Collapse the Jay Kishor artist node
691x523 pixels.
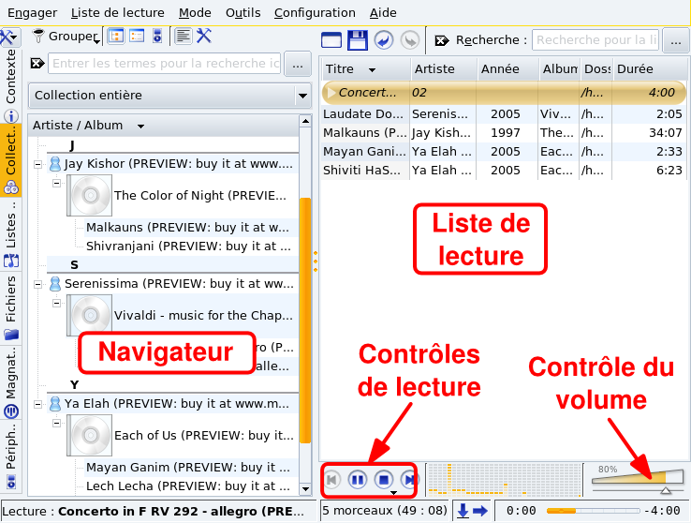click(x=37, y=164)
